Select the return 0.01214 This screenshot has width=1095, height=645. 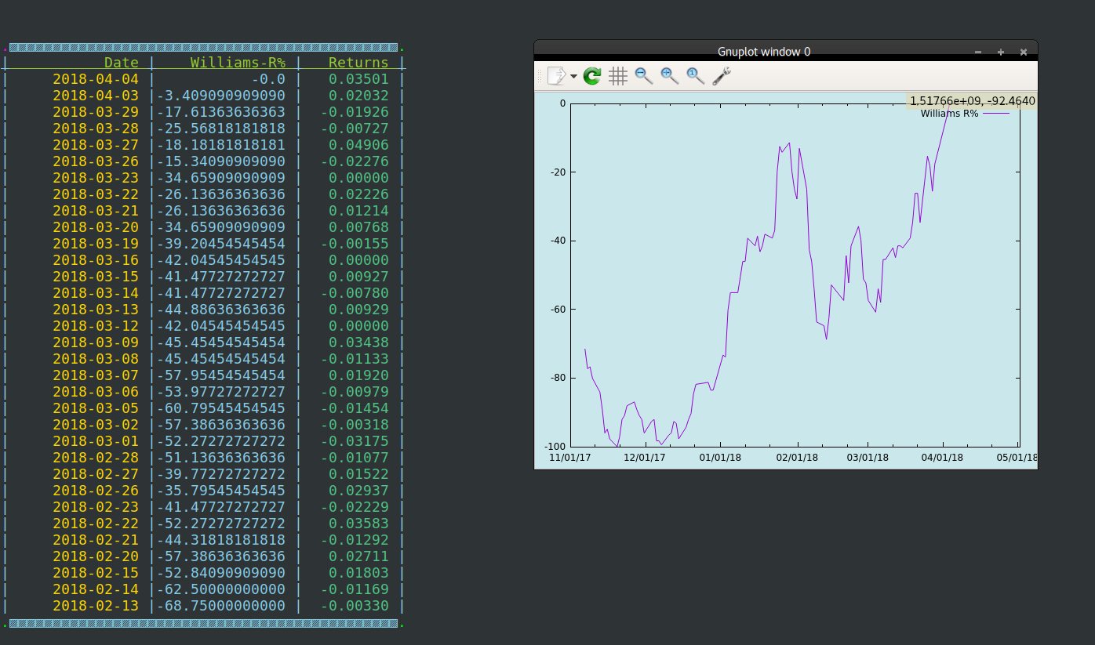[358, 211]
